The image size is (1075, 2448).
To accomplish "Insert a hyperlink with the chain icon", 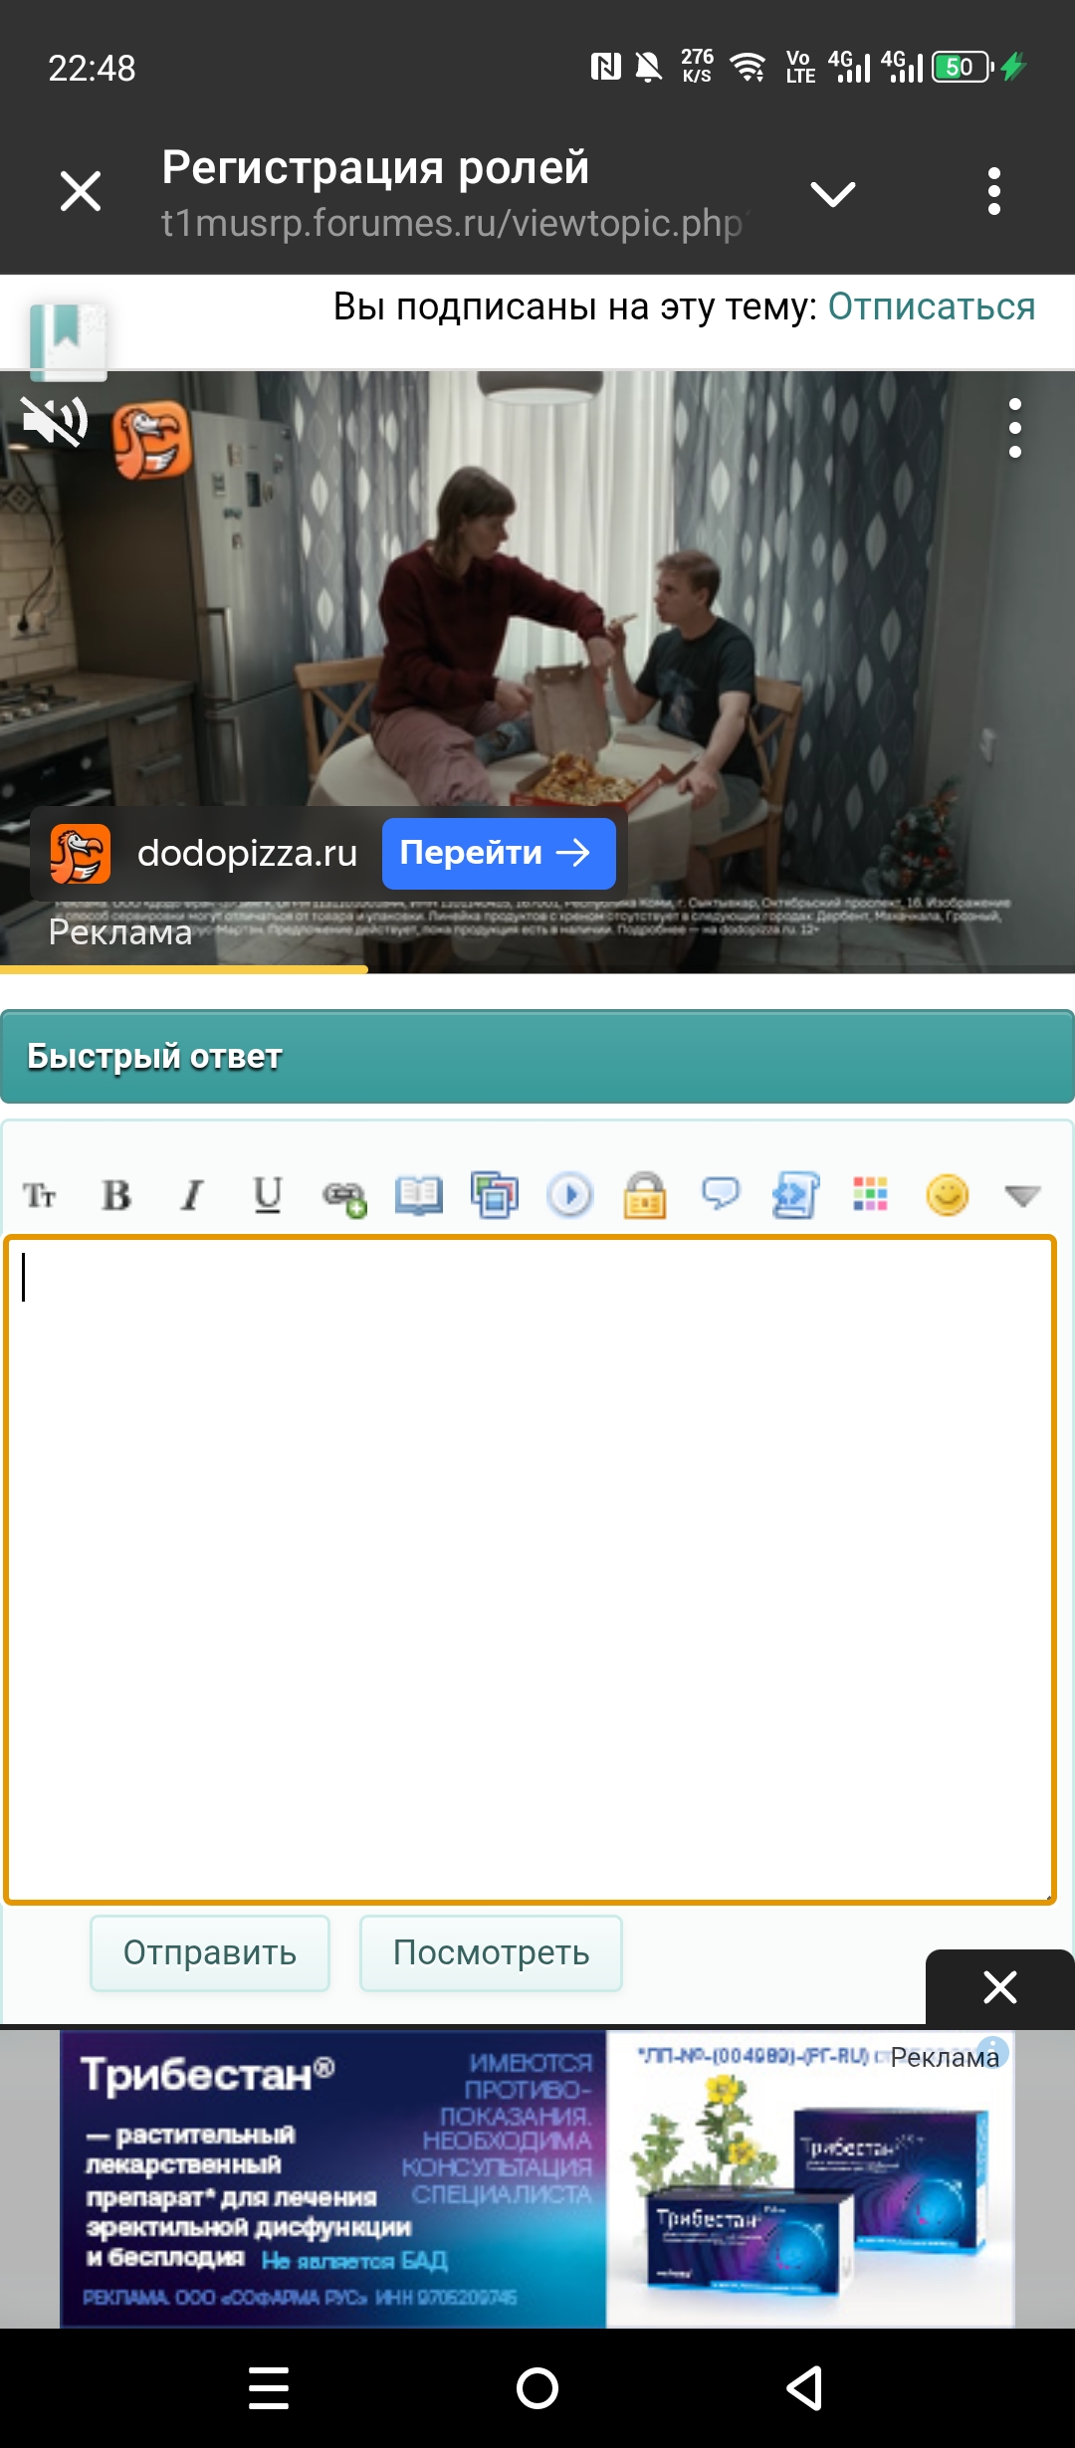I will (344, 1195).
